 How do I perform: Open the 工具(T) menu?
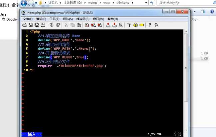click(x=54, y=19)
